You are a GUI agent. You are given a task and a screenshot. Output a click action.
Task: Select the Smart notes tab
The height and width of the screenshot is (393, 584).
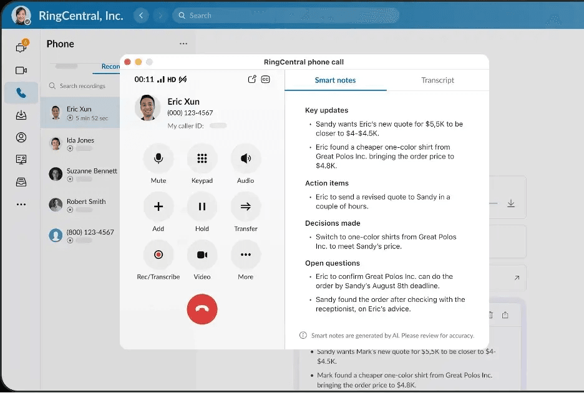point(336,80)
